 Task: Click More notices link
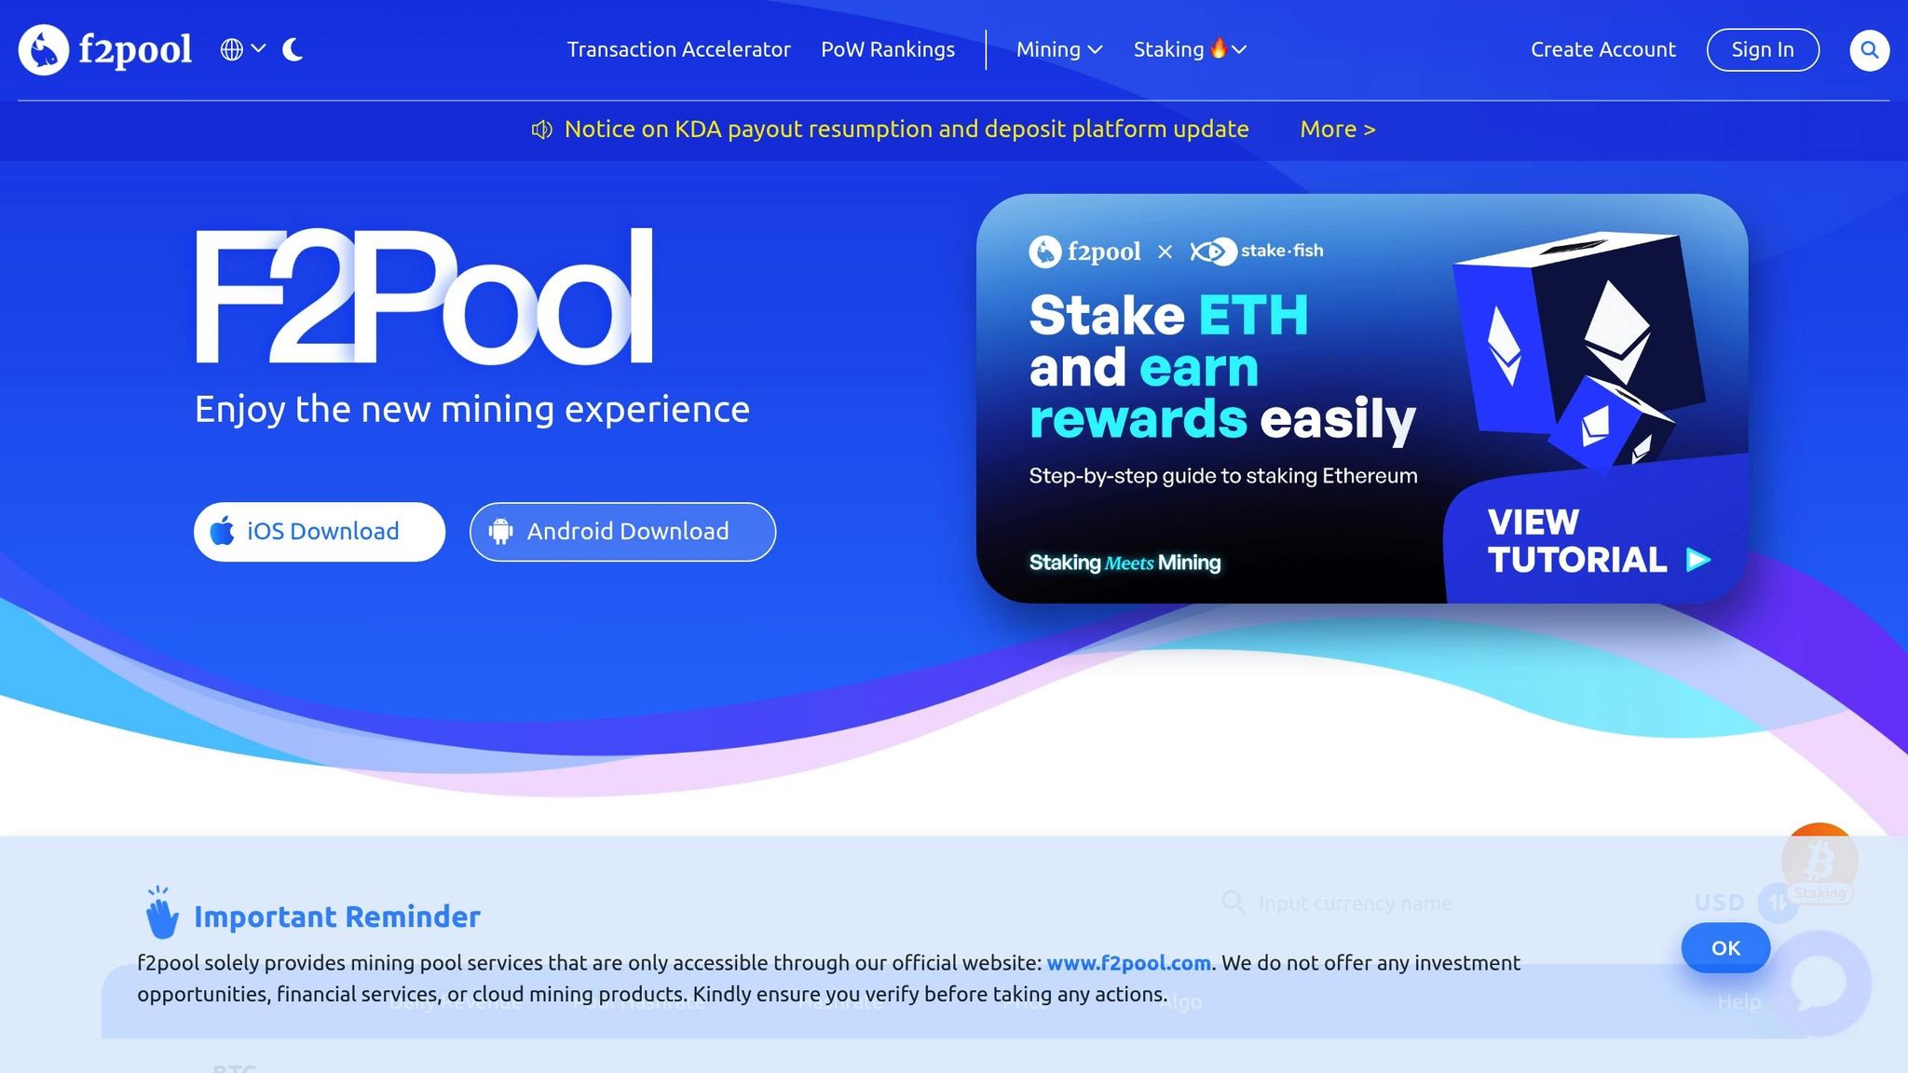coord(1337,129)
